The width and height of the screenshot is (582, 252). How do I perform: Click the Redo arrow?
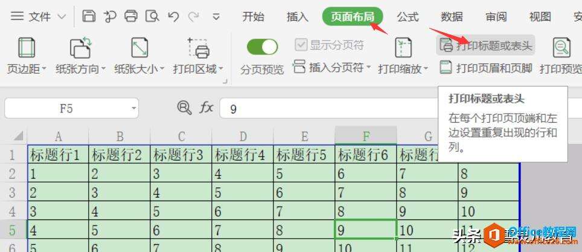coord(193,16)
